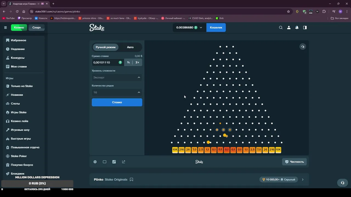Click the pop-out game icon

click(x=123, y=162)
